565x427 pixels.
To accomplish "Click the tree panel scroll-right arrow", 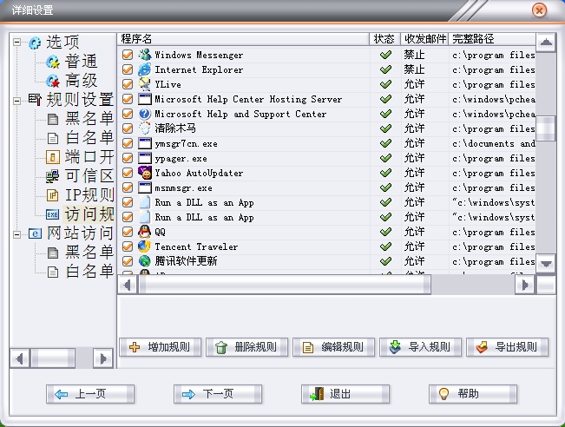I will click(102, 358).
